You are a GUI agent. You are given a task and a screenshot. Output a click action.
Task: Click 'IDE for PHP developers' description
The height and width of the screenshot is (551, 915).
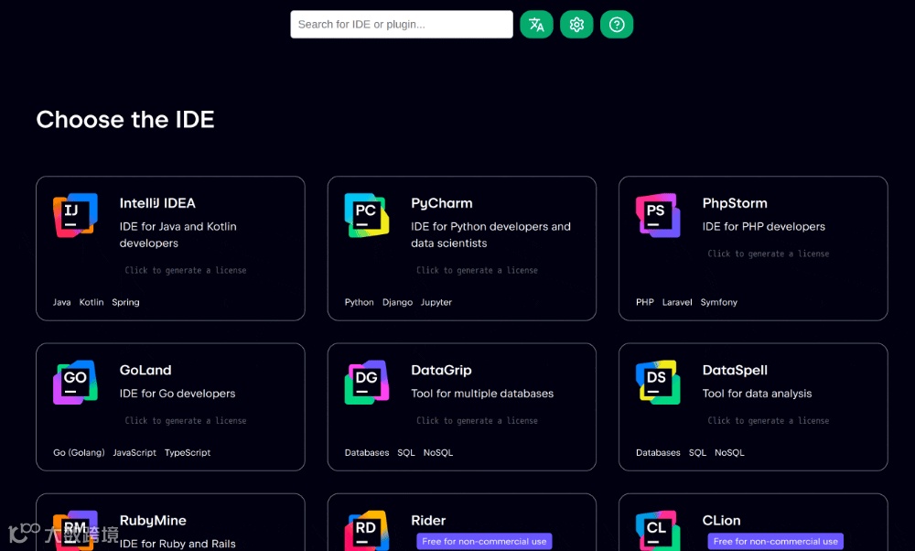click(764, 226)
